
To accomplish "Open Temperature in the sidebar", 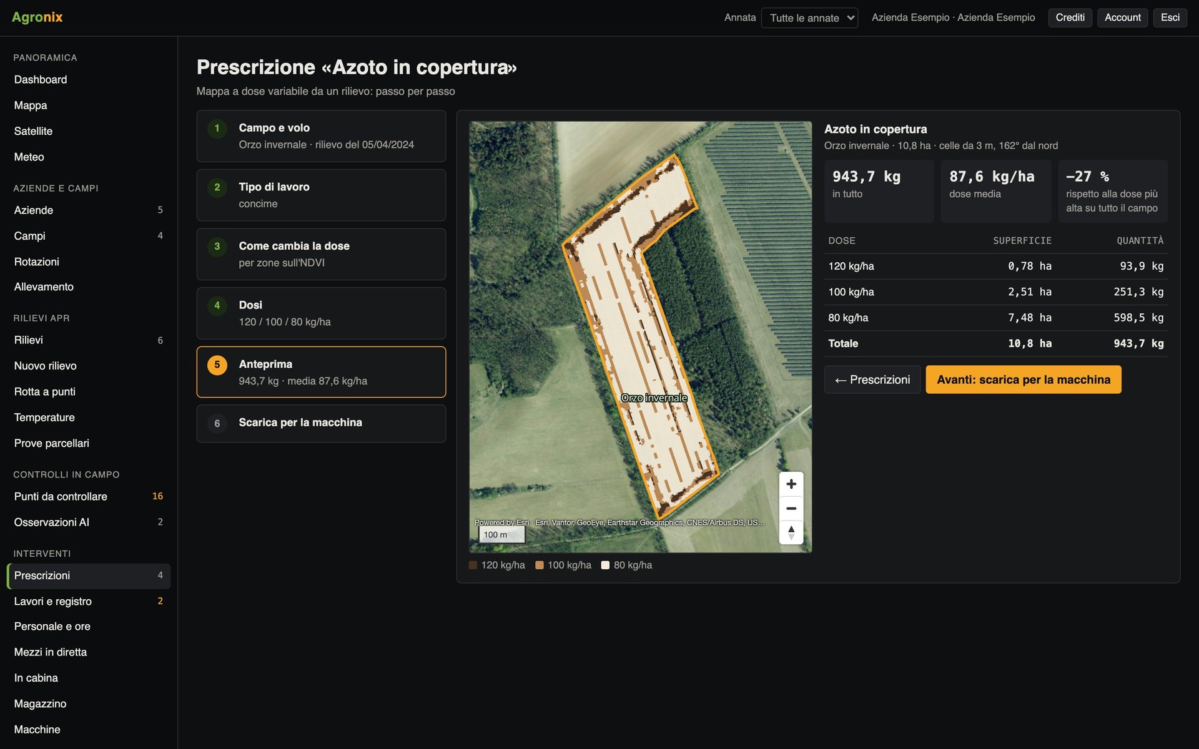I will point(89,418).
